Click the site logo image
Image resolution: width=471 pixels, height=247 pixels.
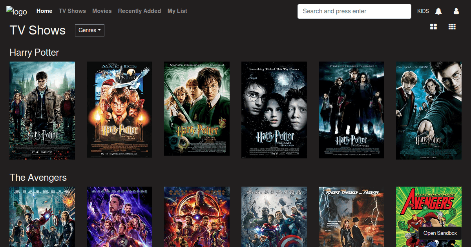point(17,11)
